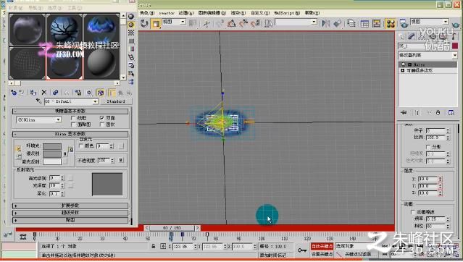Click the pick material eyedropper icon
The width and height of the screenshot is (463, 262).
click(x=38, y=101)
